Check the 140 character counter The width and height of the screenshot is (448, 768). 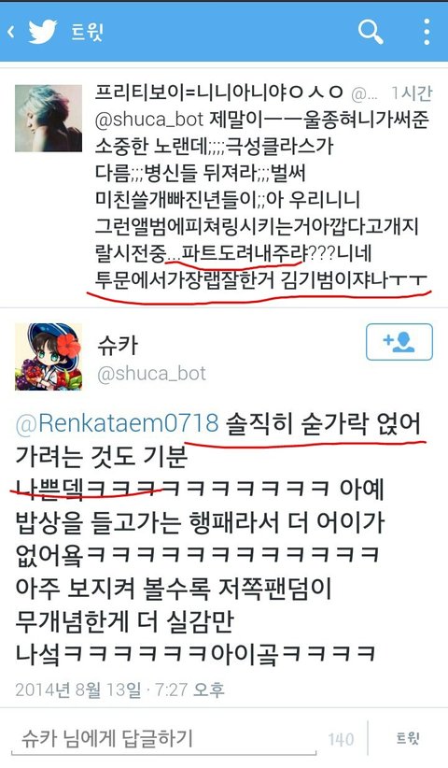tap(341, 739)
